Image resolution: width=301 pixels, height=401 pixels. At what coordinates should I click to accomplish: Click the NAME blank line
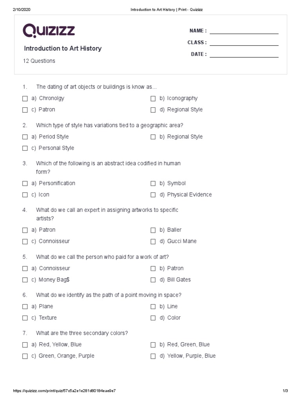(x=244, y=31)
